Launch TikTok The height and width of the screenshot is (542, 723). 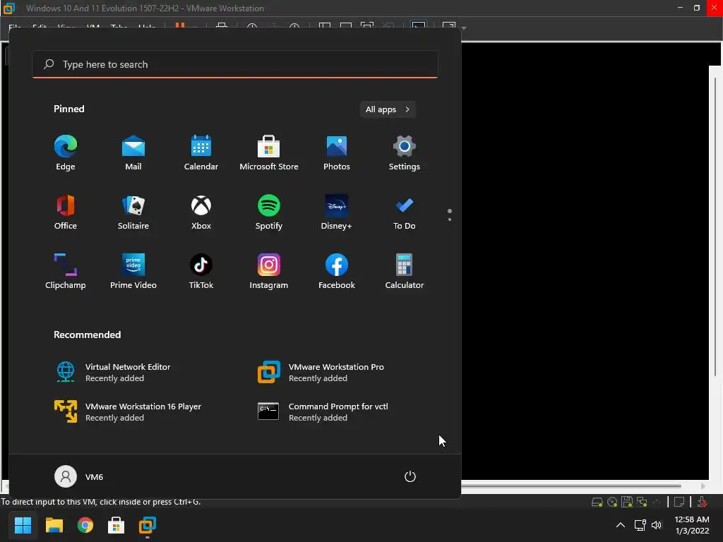(x=201, y=272)
